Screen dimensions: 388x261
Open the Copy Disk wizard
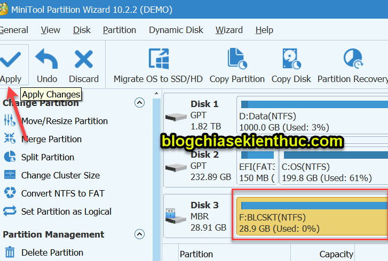point(291,66)
